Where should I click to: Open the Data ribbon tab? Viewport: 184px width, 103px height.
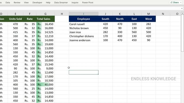tap(8, 3)
